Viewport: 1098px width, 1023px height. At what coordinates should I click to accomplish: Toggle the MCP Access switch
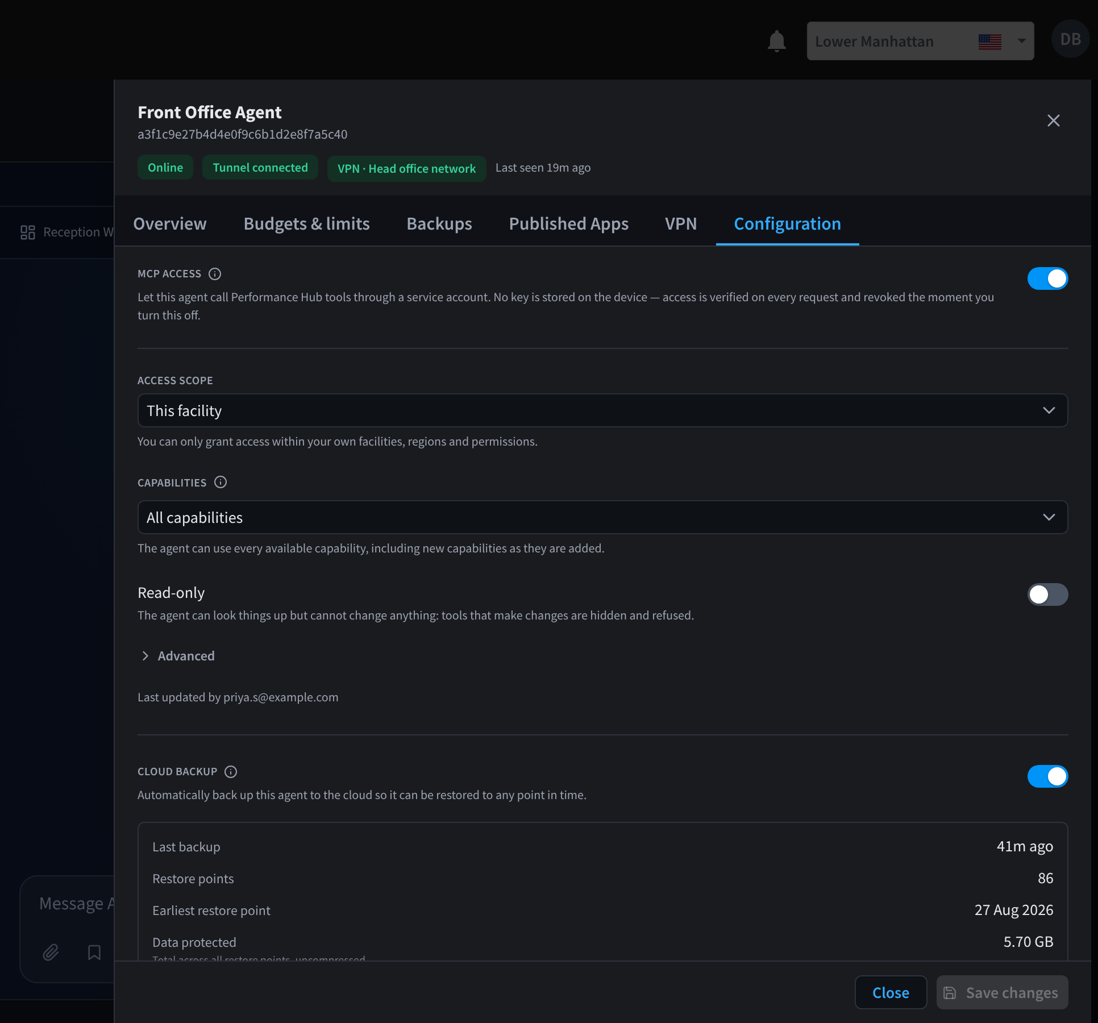point(1047,278)
